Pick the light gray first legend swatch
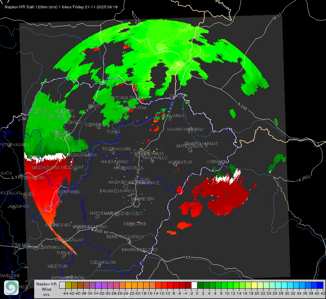 click(x=62, y=285)
